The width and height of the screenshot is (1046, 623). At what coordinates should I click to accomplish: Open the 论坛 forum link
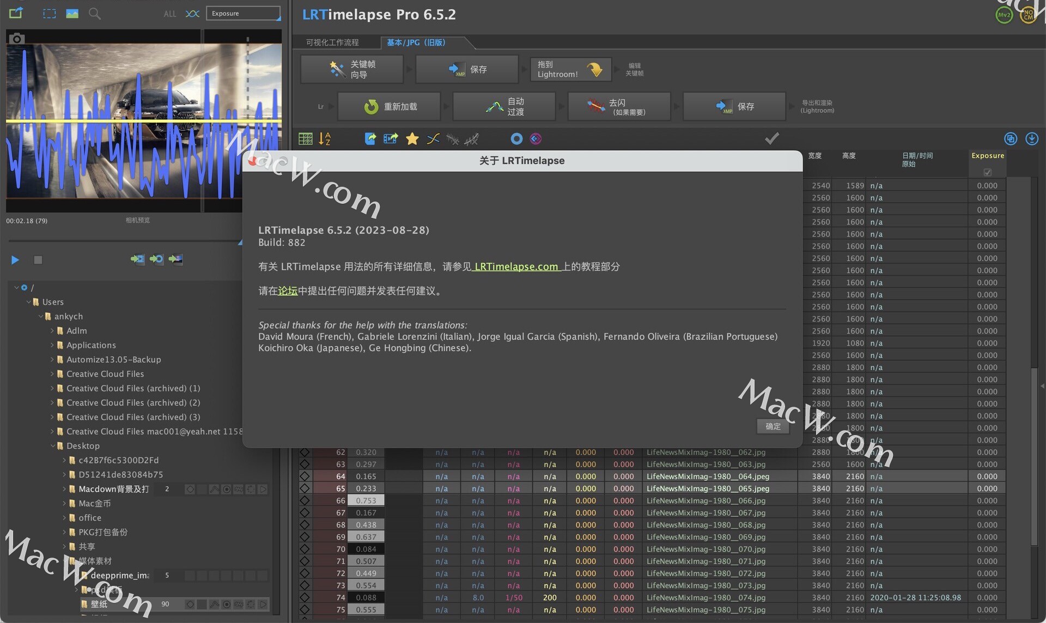pyautogui.click(x=288, y=291)
